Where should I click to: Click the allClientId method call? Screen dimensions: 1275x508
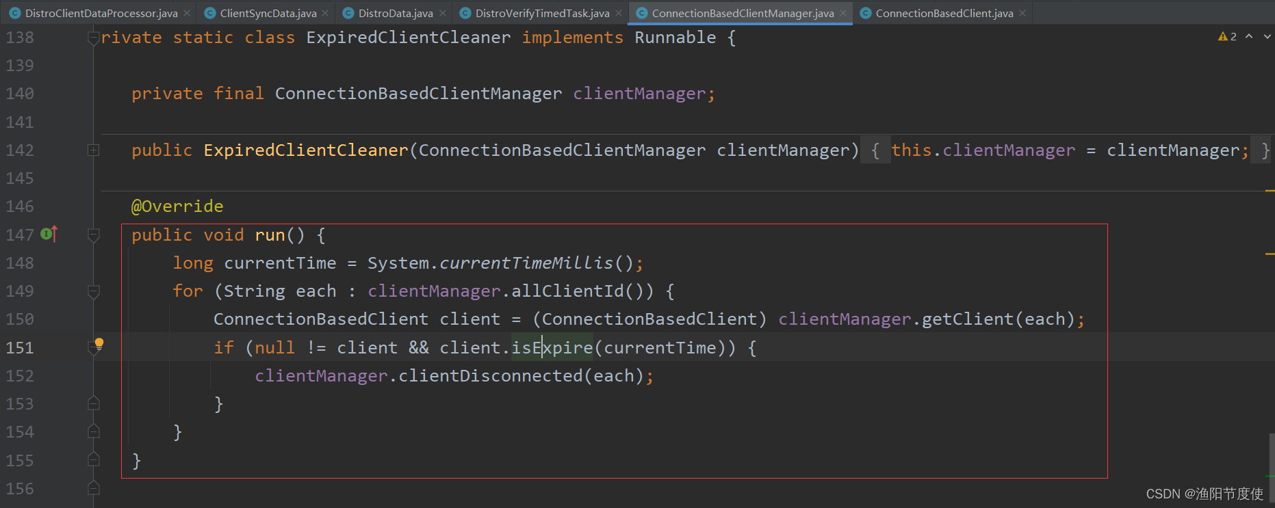tap(568, 291)
